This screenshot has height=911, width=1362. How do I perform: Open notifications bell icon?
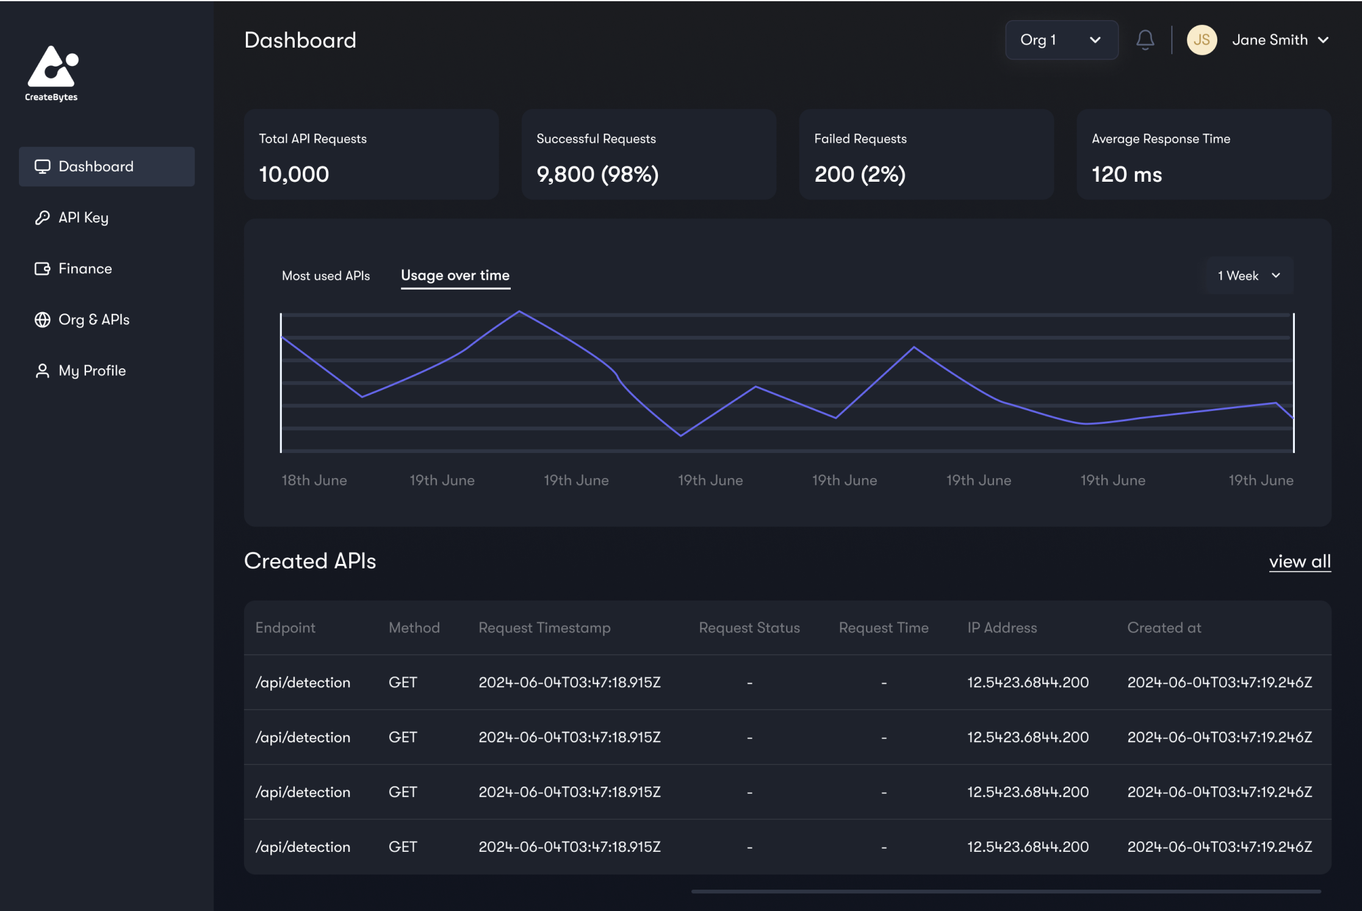[1145, 40]
